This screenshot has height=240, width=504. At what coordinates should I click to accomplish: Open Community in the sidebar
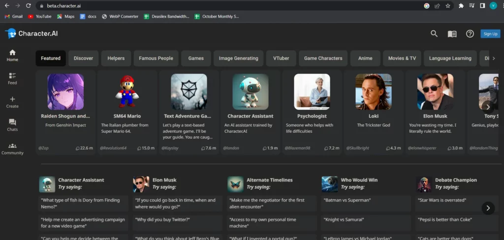point(12,149)
